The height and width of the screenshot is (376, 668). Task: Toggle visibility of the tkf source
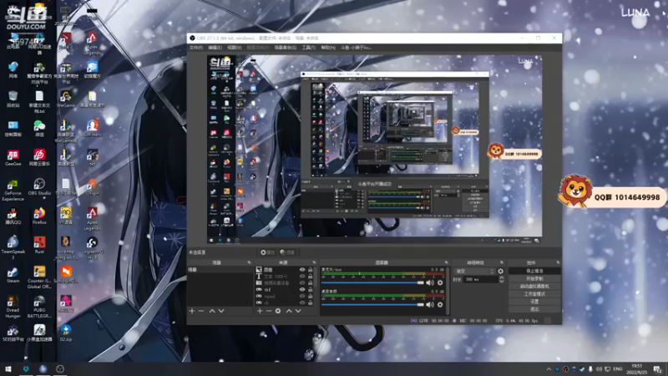point(302,289)
